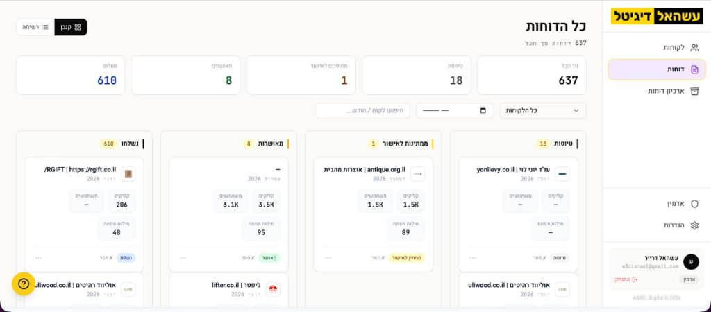Screen dimensions: 711x312
Task: Click the סך הכל 637 stat card
Action: point(531,75)
